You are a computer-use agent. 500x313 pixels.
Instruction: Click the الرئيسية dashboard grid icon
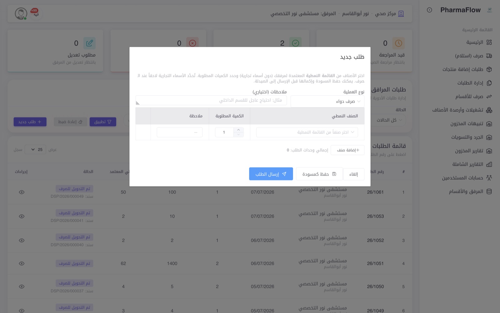489,42
